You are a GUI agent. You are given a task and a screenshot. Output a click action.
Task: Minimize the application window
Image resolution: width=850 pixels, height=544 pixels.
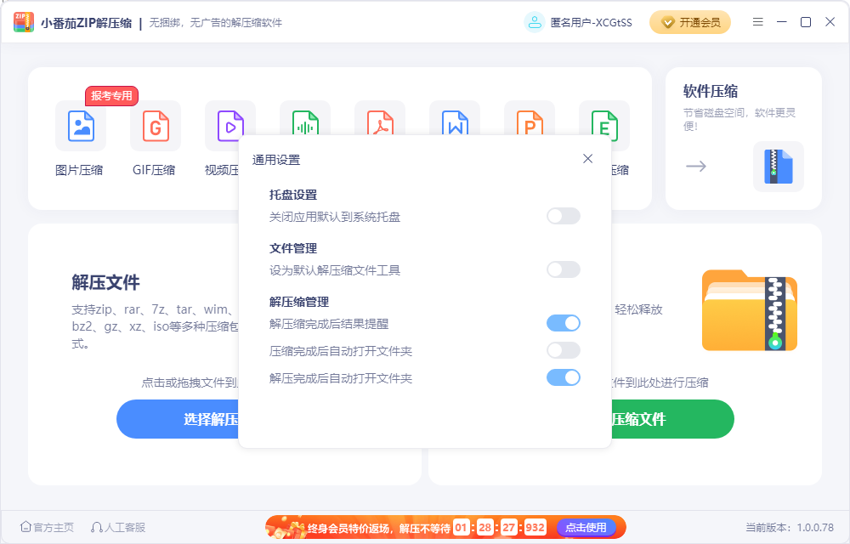click(782, 21)
